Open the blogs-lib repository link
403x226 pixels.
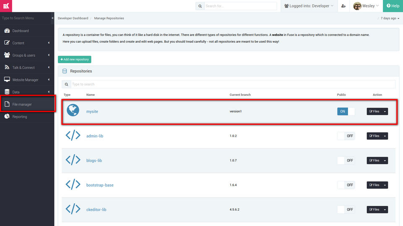coord(94,160)
